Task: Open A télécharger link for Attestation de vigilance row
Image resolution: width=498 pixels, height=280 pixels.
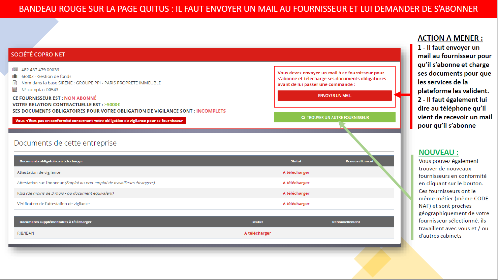Action: click(296, 172)
